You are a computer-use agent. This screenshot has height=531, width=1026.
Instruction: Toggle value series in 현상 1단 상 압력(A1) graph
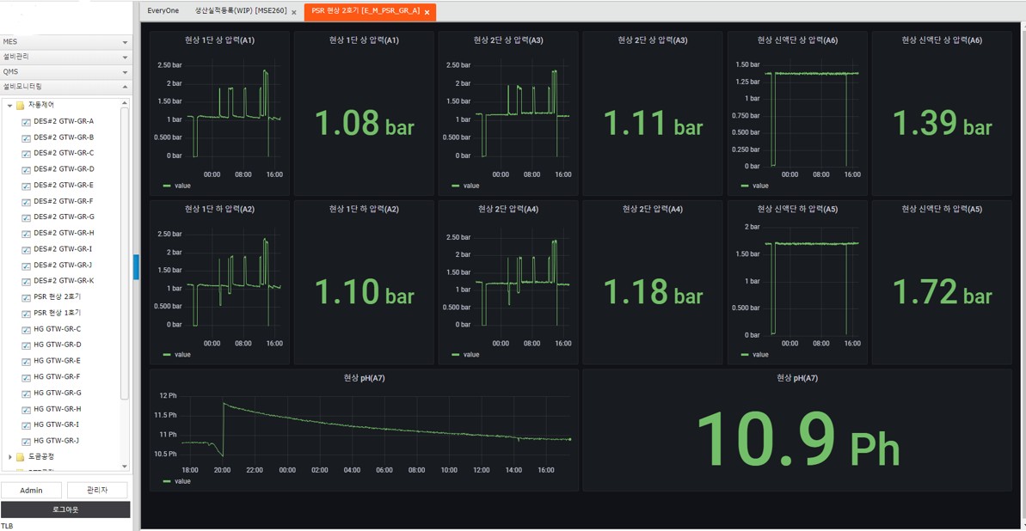tap(176, 186)
